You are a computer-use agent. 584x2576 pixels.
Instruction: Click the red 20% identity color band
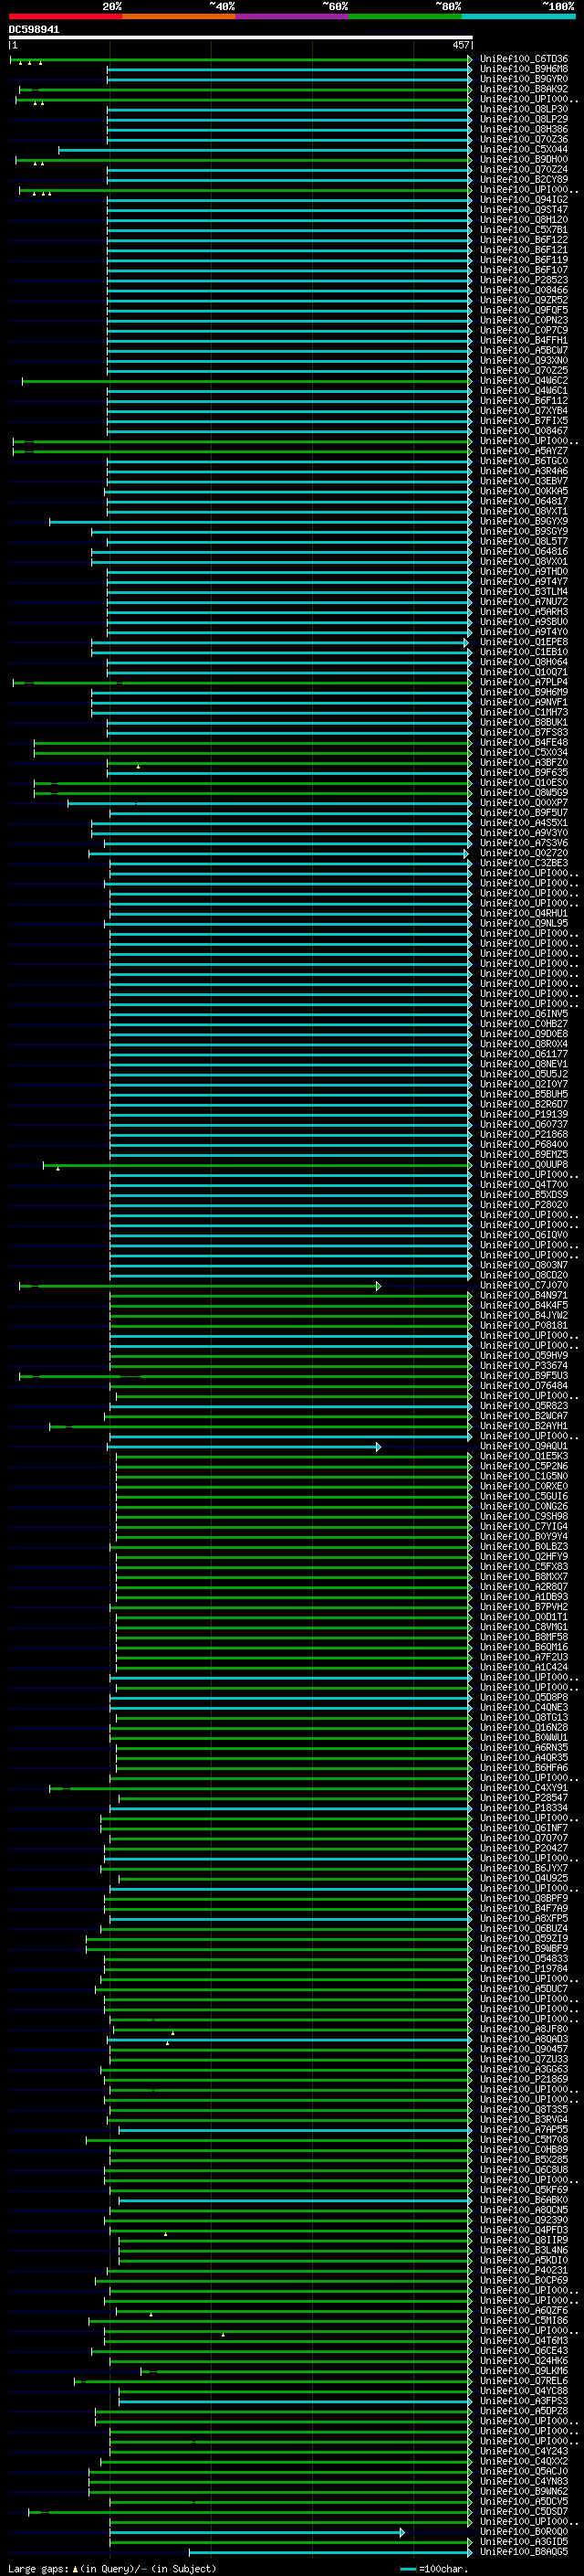(x=66, y=16)
